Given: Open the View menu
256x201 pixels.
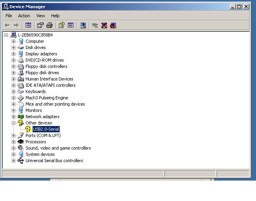Looking at the screenshot, I should 40,16.
